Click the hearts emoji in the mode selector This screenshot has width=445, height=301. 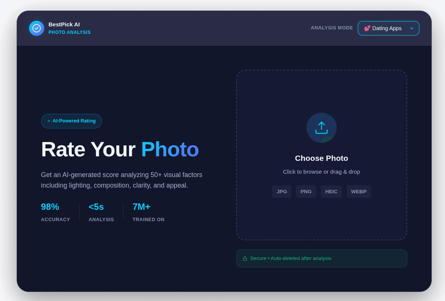[x=367, y=28]
